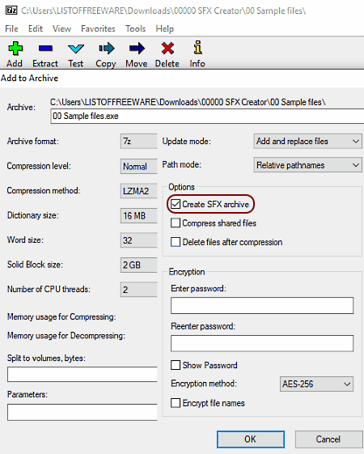This screenshot has height=454, width=364.
Task: Open the Help menu
Action: click(165, 28)
